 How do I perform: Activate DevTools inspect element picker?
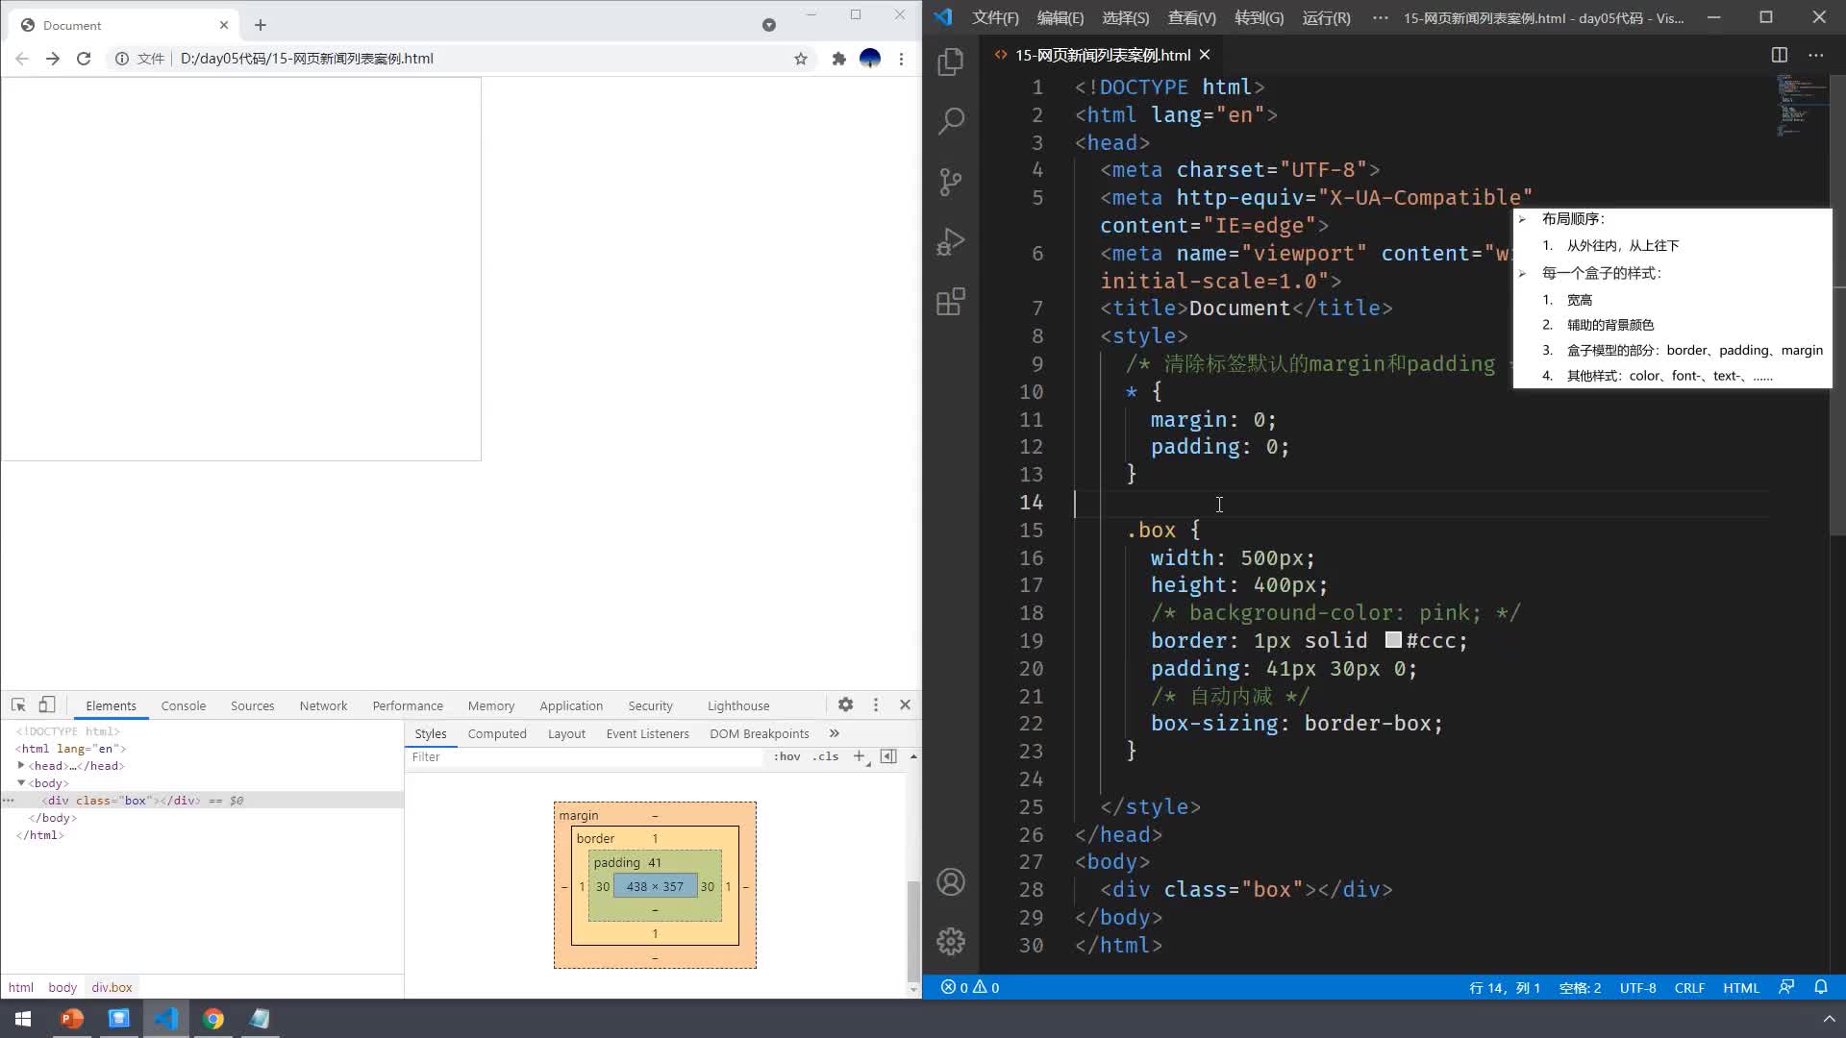point(18,704)
